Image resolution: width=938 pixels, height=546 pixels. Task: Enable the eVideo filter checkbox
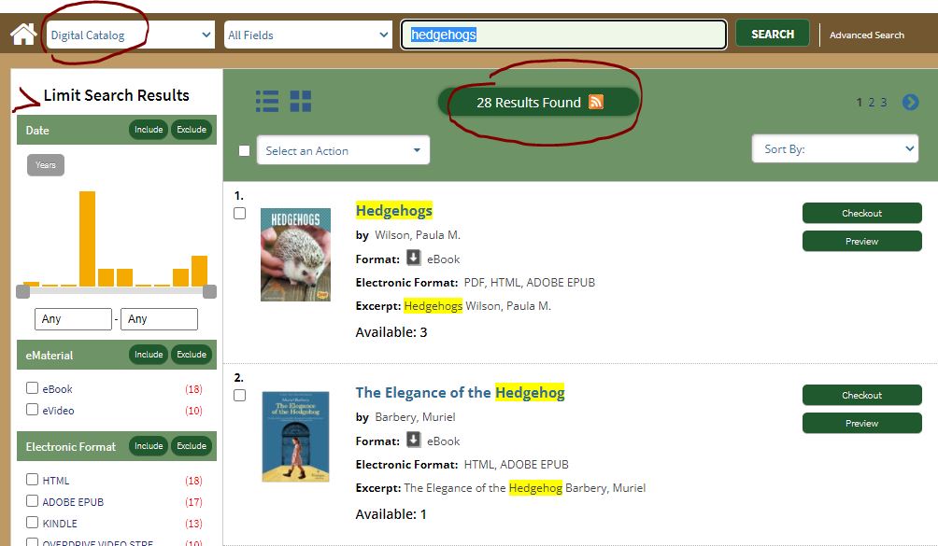[x=33, y=410]
